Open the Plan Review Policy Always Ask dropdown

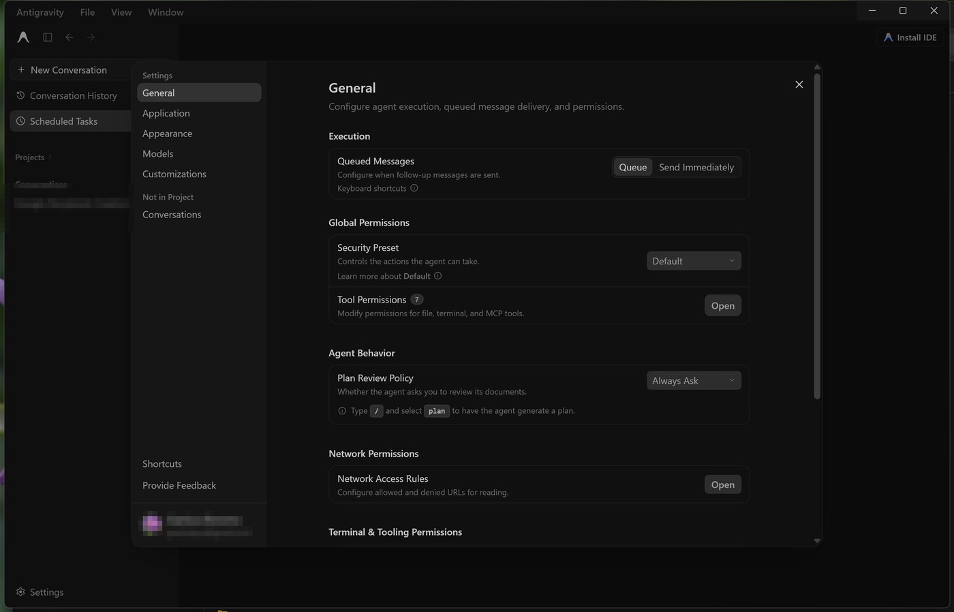[694, 380]
